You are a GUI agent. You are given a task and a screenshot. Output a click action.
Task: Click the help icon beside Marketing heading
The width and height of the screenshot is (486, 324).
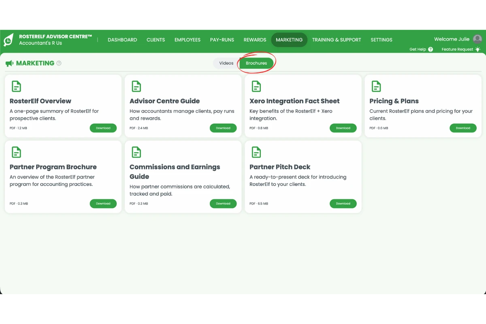(59, 63)
